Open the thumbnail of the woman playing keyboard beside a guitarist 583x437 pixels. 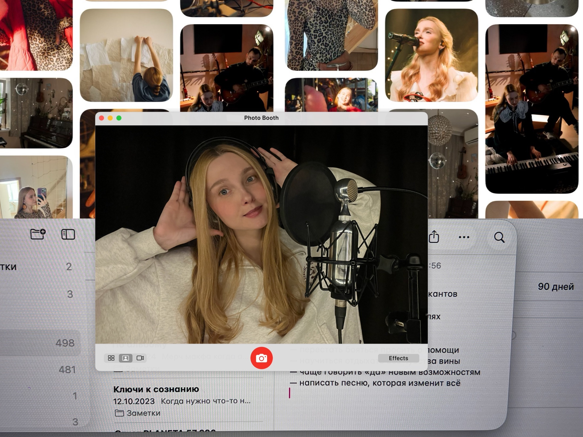point(532,109)
